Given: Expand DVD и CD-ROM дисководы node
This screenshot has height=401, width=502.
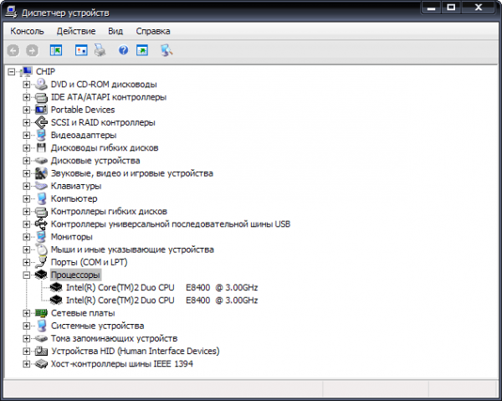Looking at the screenshot, I should click(x=26, y=85).
